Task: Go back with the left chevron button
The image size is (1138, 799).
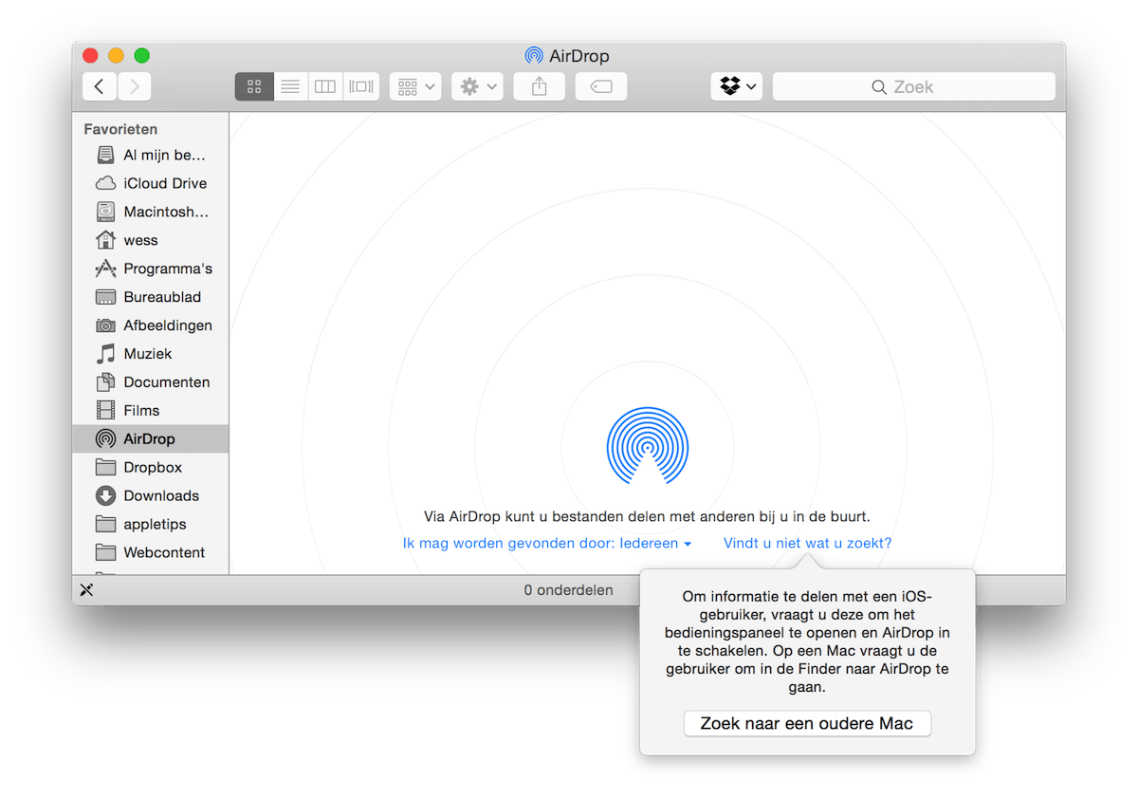Action: pos(100,86)
